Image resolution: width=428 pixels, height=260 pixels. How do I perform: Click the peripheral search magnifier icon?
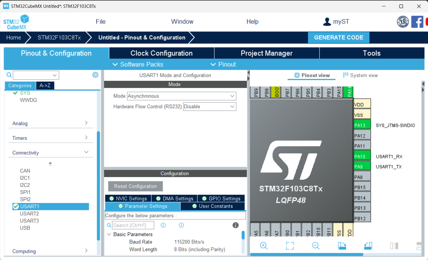coord(9,75)
